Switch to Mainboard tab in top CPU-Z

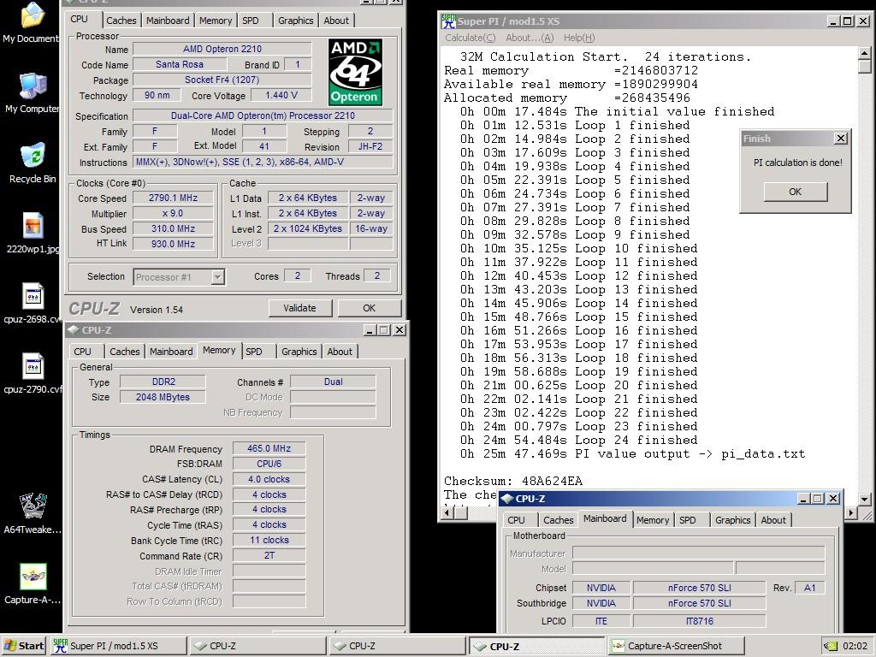click(x=168, y=21)
